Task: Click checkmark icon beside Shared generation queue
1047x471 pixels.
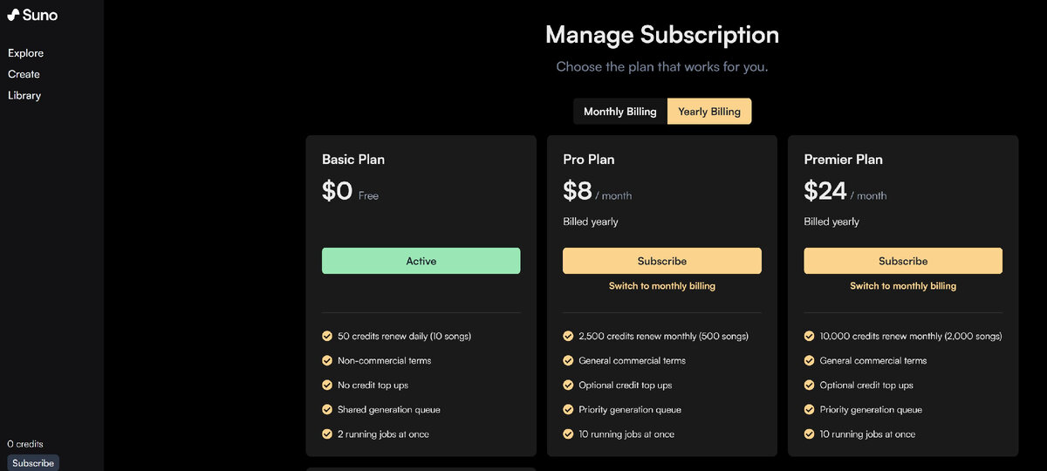Action: click(327, 409)
